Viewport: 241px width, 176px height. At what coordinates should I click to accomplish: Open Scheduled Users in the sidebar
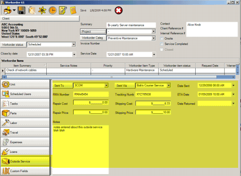tap(26, 94)
